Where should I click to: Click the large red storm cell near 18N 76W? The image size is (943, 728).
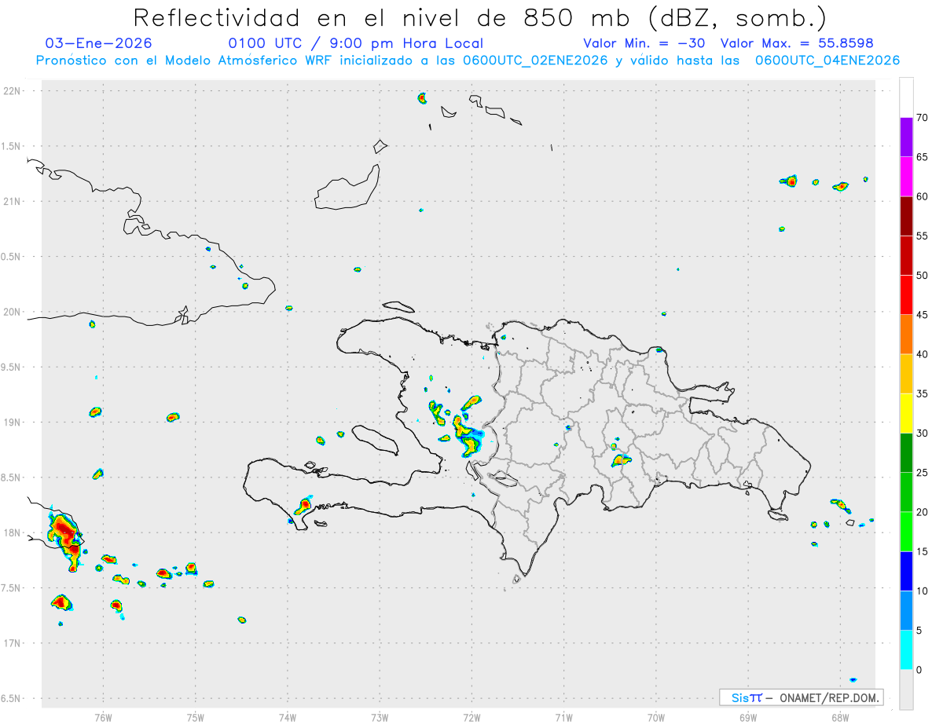[66, 537]
